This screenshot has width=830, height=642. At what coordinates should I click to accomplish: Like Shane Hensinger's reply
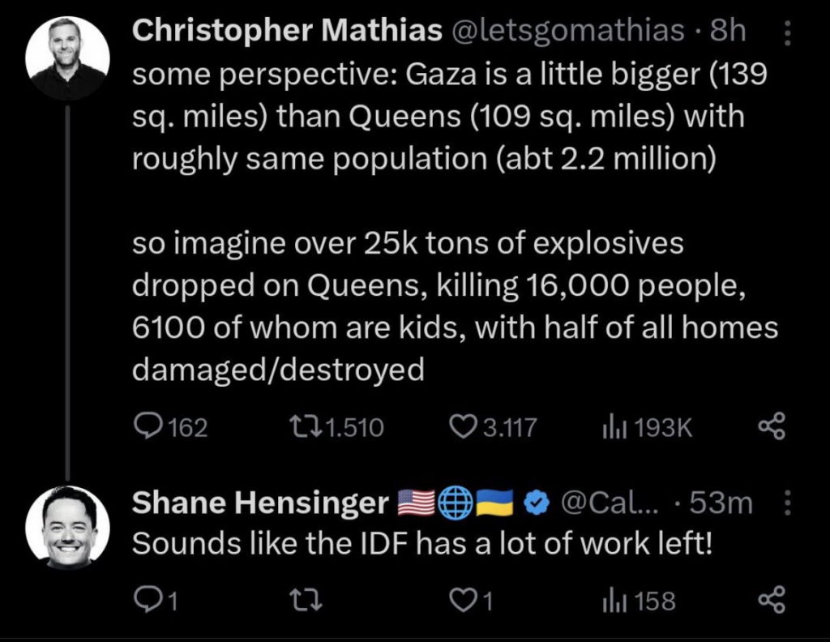click(x=466, y=600)
